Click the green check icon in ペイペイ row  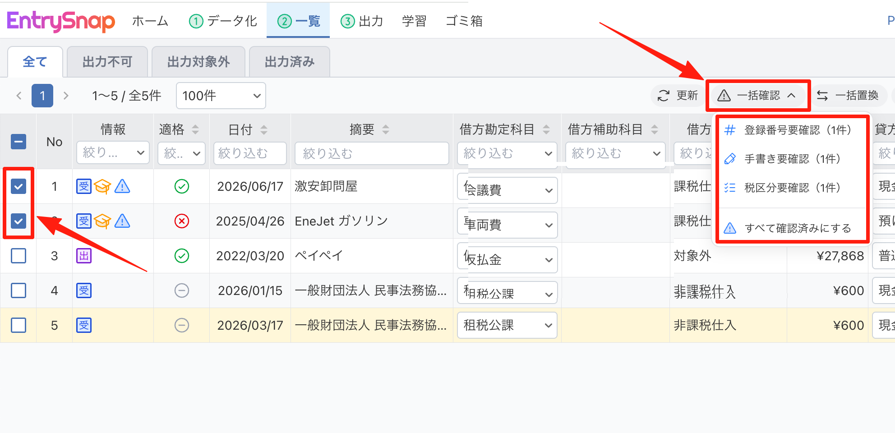click(x=182, y=256)
